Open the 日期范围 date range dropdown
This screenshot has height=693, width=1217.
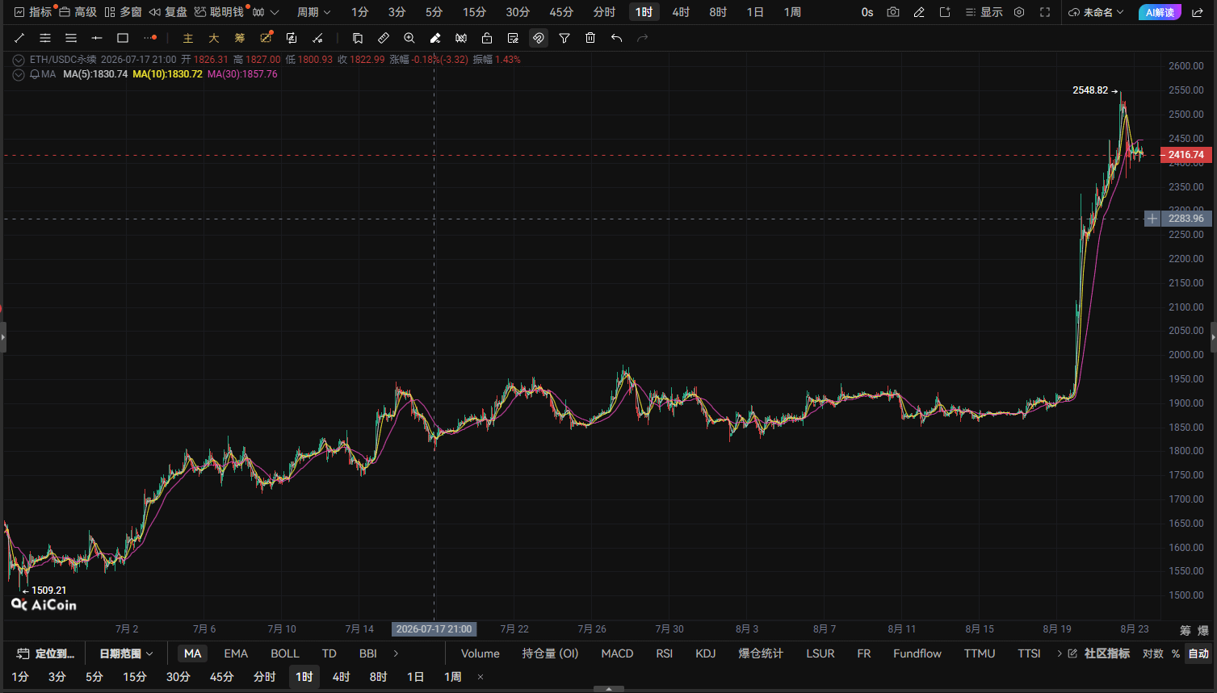pos(126,653)
